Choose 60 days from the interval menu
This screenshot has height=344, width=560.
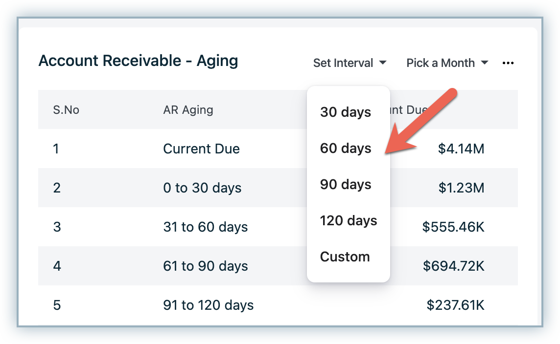(x=346, y=149)
